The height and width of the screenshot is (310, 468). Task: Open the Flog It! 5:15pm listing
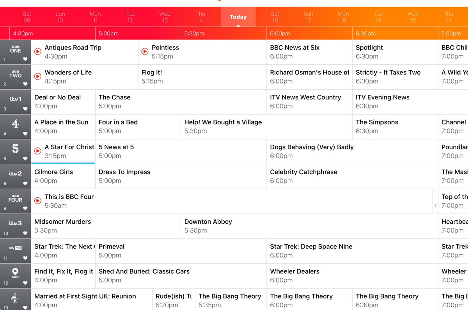coord(202,77)
